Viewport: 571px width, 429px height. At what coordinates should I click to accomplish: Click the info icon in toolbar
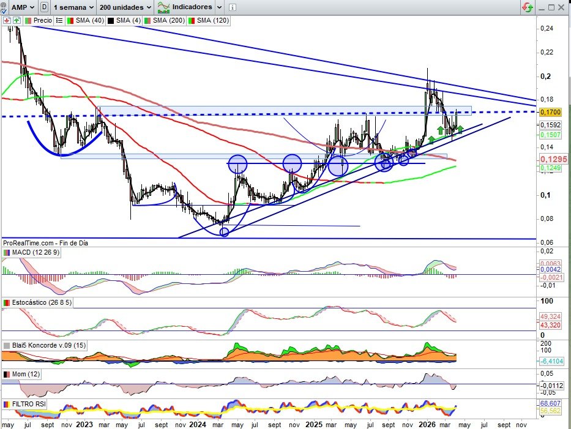233,7
